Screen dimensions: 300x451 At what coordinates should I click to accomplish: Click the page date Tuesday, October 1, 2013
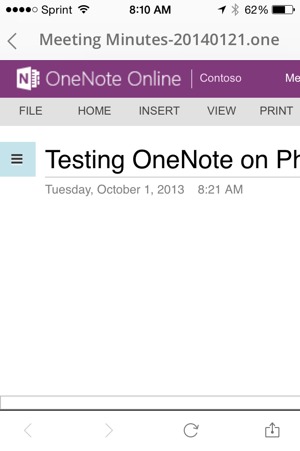point(114,190)
